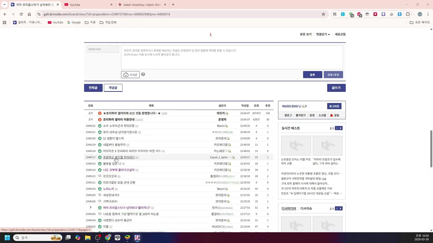Open YouTube bookmark in bookmarks bar
The width and height of the screenshot is (433, 243).
(x=55, y=22)
